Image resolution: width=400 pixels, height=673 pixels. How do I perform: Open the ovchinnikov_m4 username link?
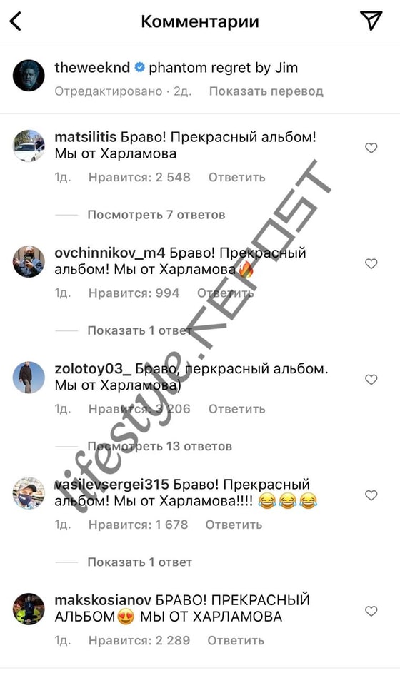[109, 253]
